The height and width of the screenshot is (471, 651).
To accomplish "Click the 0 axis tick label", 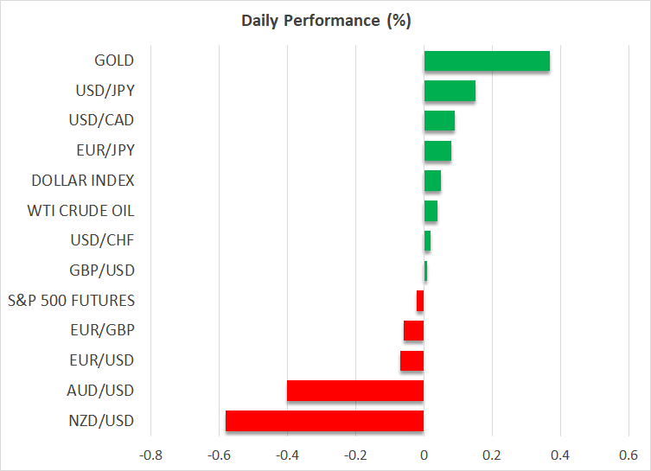I will (424, 455).
